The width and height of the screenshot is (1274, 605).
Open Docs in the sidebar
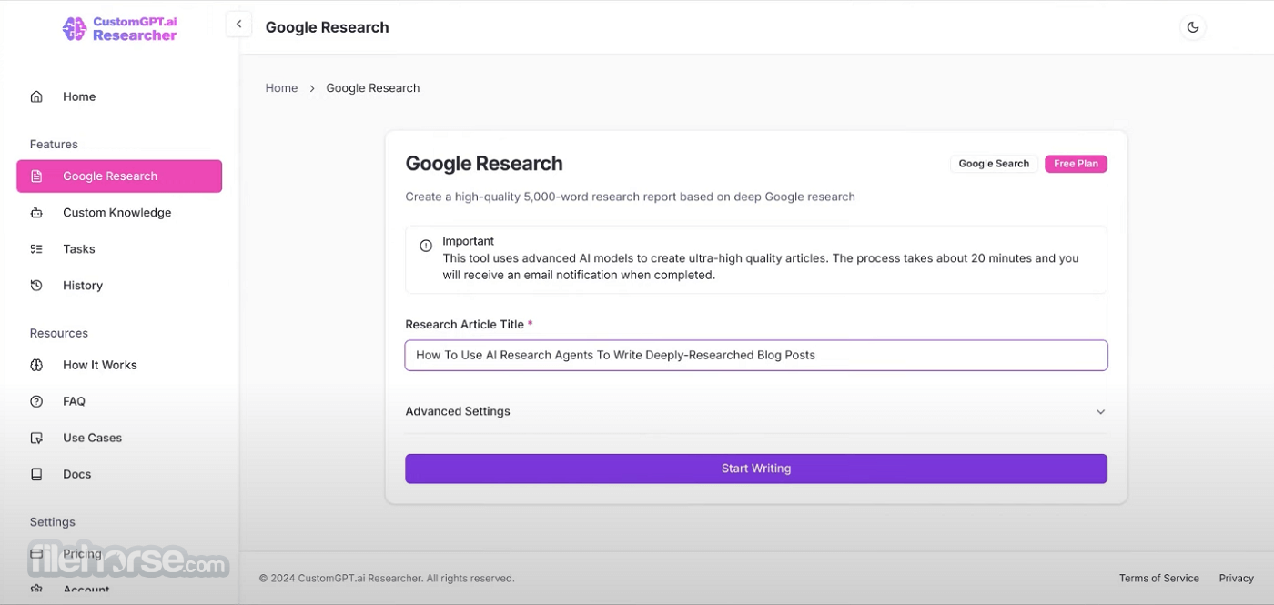coord(119,474)
